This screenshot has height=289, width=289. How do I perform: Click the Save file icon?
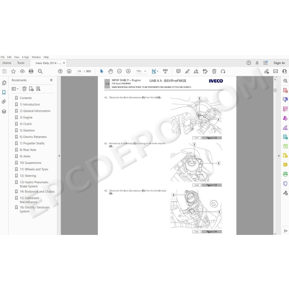coord(5,71)
